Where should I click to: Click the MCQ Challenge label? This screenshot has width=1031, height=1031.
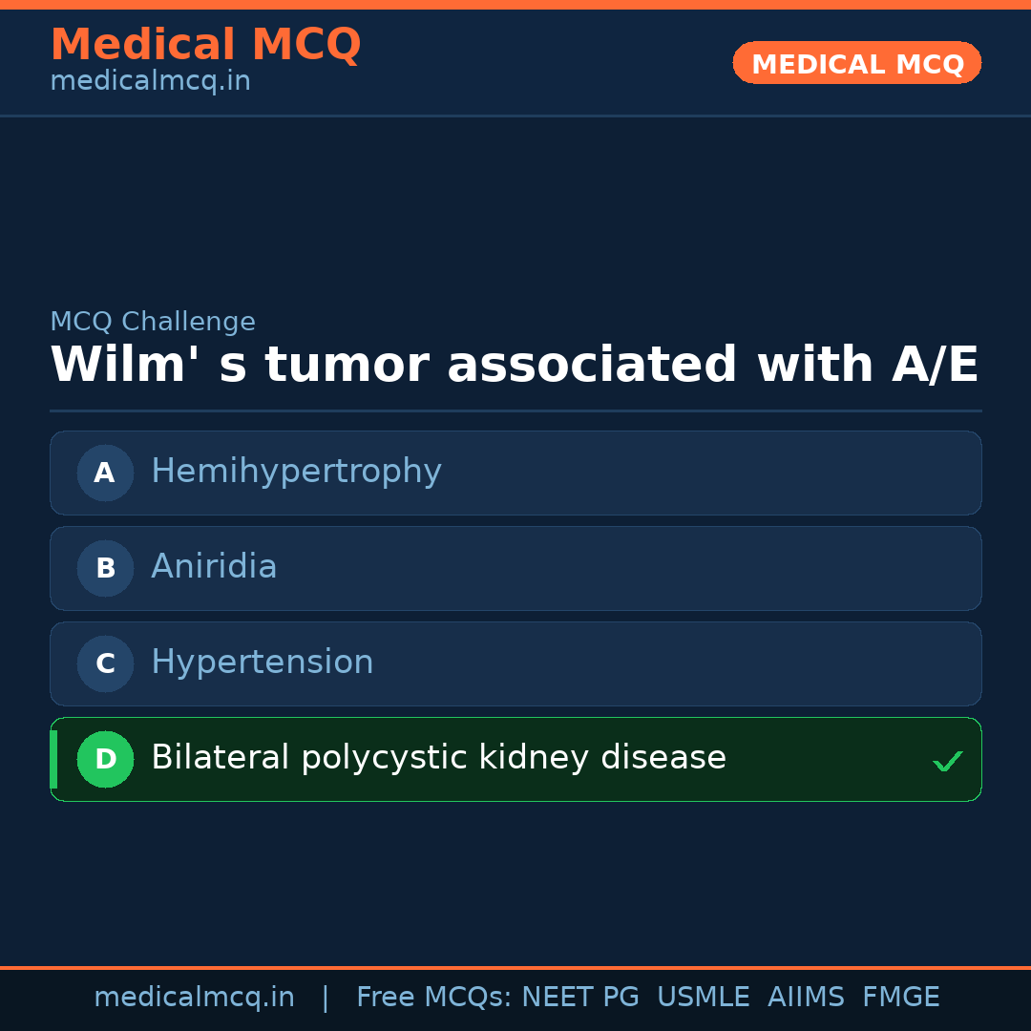(153, 323)
